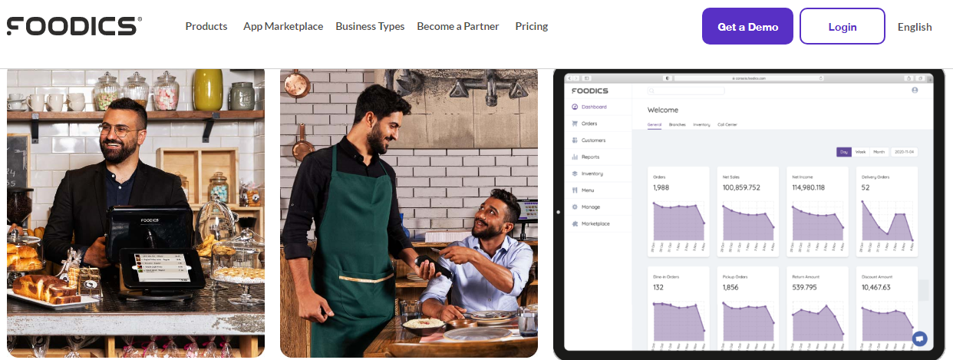The height and width of the screenshot is (360, 953).
Task: Click the photo of waiter in green apron
Action: 409,213
